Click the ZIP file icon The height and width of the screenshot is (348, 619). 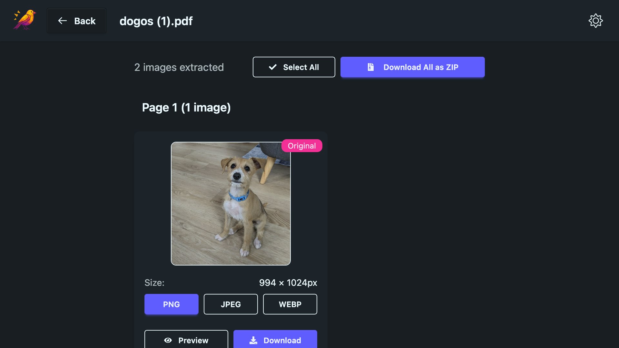(371, 67)
